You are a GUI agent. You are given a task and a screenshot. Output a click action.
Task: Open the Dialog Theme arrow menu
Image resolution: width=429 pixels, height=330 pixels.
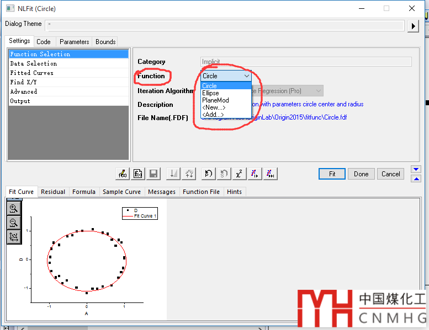tap(414, 25)
